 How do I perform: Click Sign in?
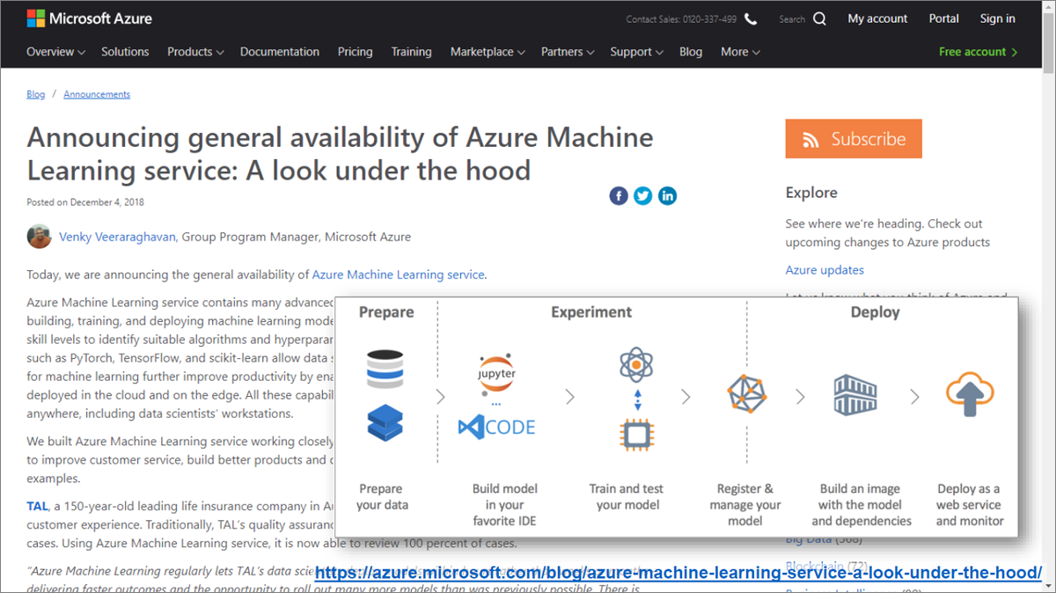[x=998, y=18]
